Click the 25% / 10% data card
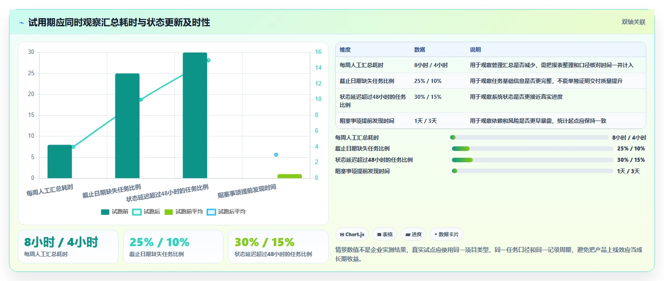 (173, 247)
